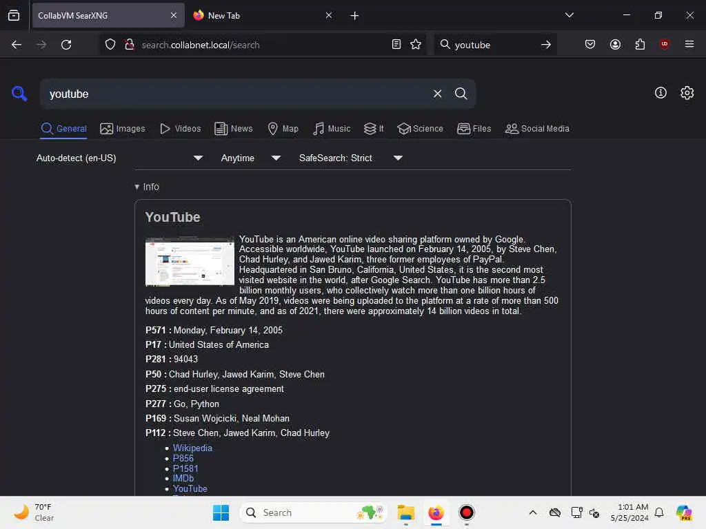The height and width of the screenshot is (529, 706).
Task: Open the tracking protection shield icon
Action: pos(110,45)
